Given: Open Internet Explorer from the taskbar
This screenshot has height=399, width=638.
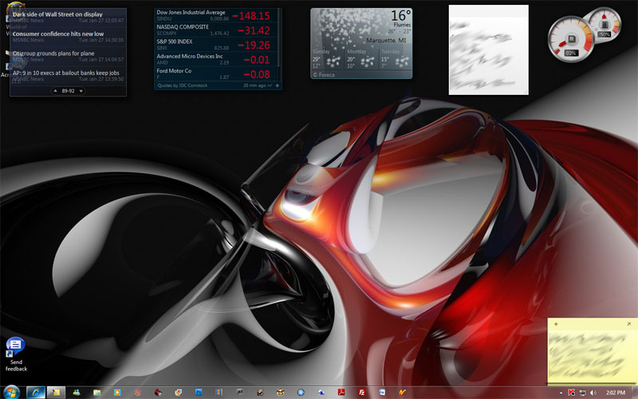Looking at the screenshot, I should click(x=35, y=393).
